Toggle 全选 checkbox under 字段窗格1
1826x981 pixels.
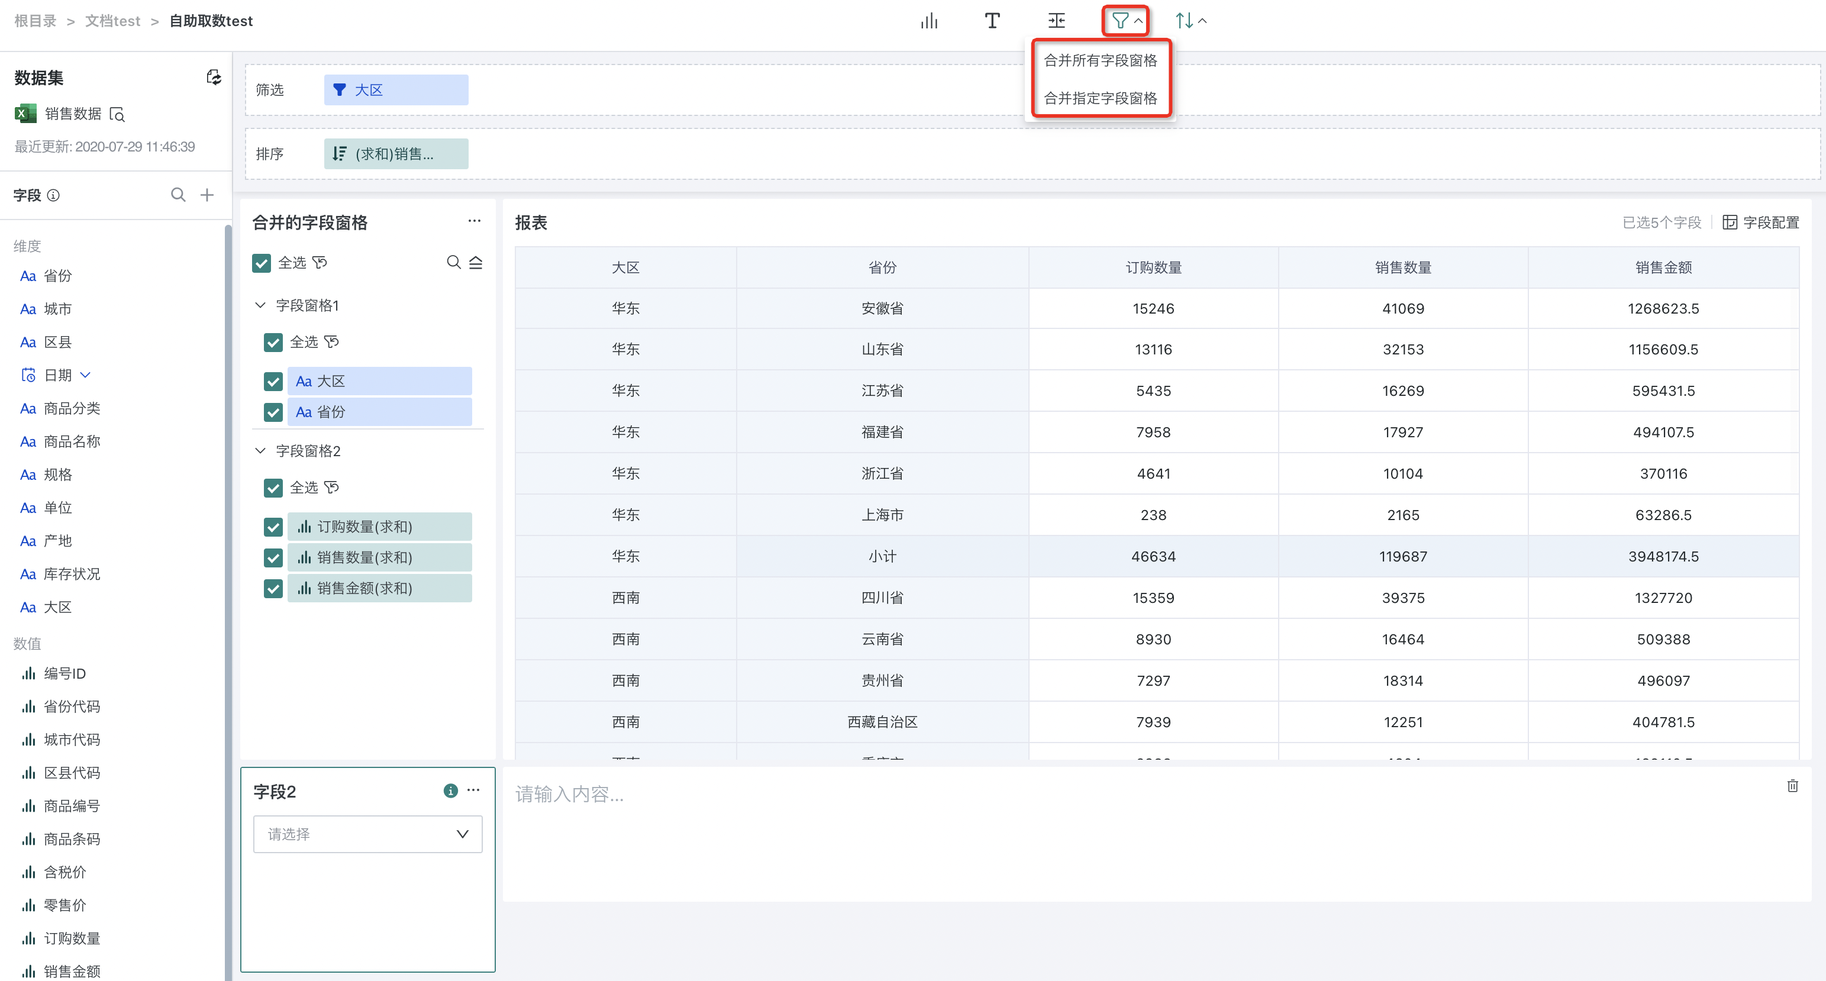click(273, 343)
